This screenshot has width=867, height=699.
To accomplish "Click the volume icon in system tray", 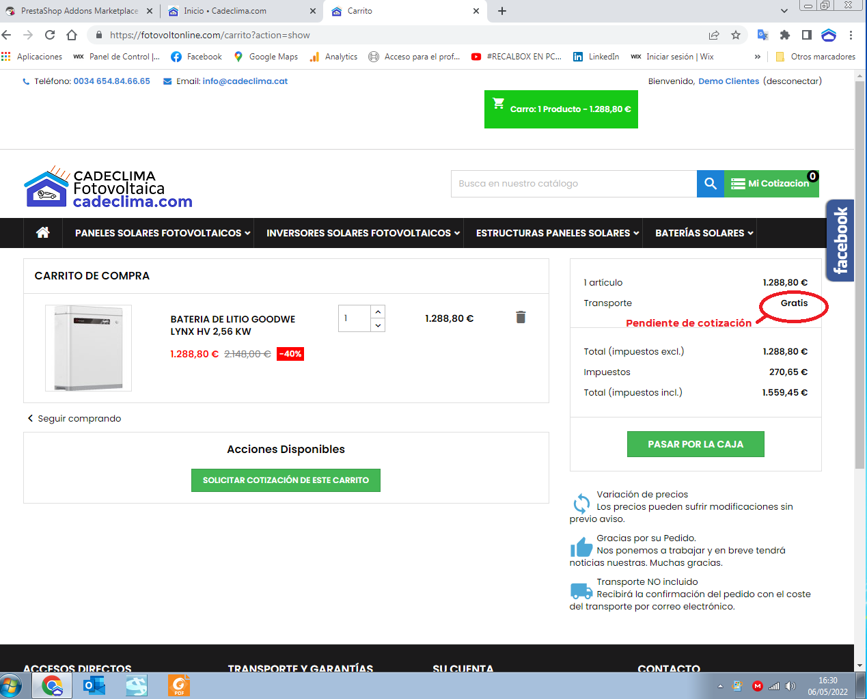I will [x=790, y=686].
